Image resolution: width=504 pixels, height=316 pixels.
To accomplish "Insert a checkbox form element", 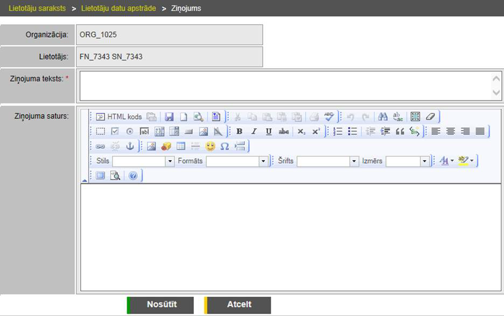I will click(115, 131).
